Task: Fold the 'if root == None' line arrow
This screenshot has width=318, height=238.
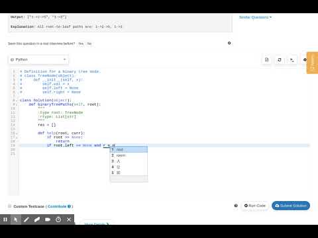Action: [17, 138]
